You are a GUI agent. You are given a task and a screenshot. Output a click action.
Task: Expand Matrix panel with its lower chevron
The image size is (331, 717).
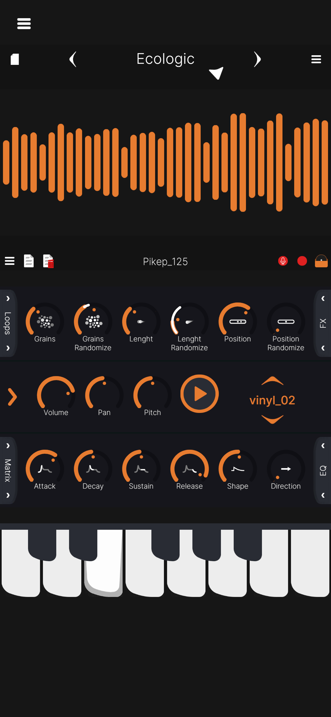coord(8,495)
